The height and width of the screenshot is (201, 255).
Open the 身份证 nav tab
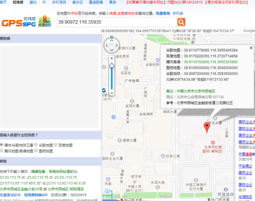[78, 2]
